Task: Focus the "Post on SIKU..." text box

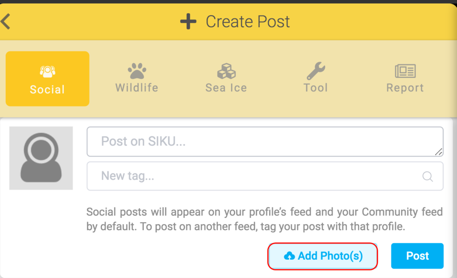Action: point(259,142)
